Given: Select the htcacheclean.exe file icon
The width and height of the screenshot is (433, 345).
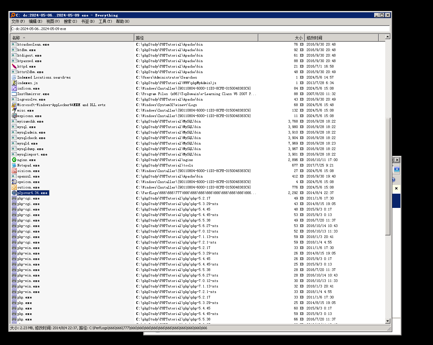Looking at the screenshot, I should [x=14, y=44].
